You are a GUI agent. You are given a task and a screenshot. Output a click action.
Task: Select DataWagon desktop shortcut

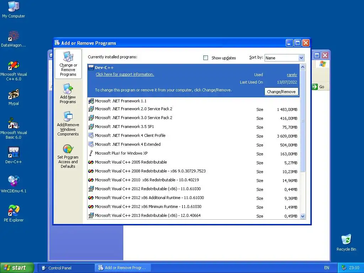point(14,39)
